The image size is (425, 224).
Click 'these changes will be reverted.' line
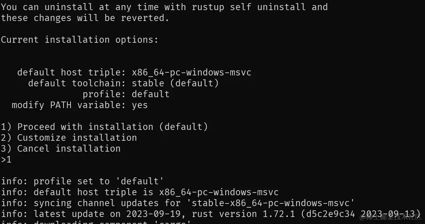tap(85, 18)
